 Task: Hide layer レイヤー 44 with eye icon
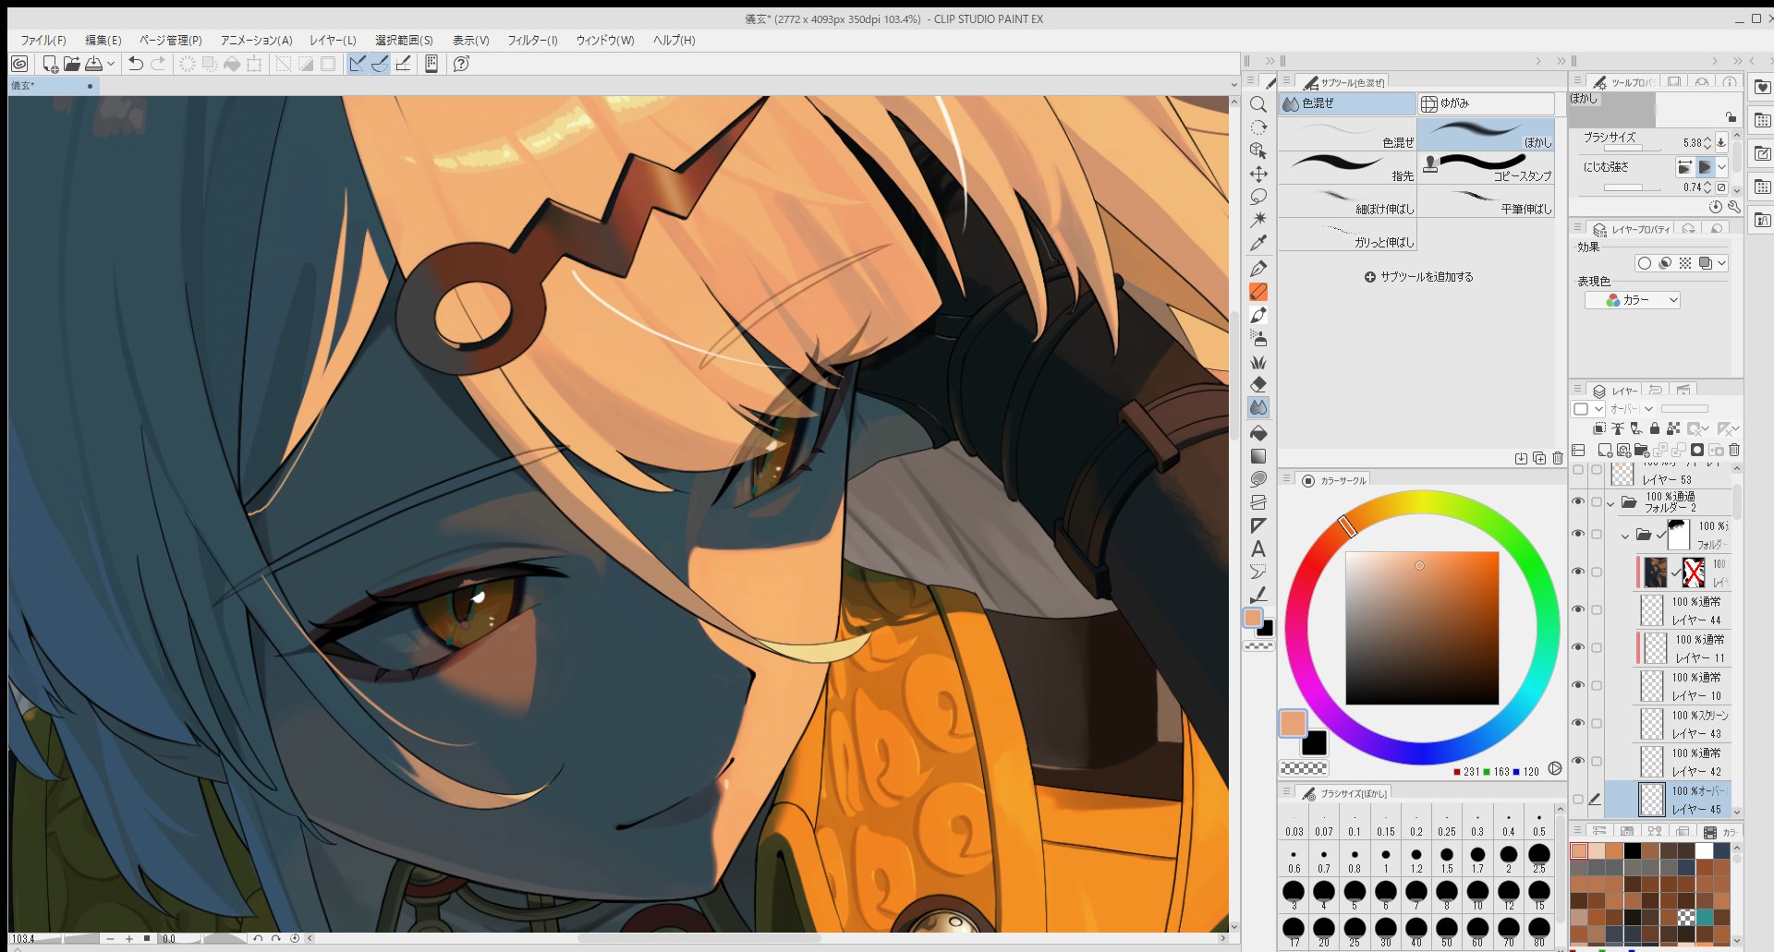pos(1578,609)
